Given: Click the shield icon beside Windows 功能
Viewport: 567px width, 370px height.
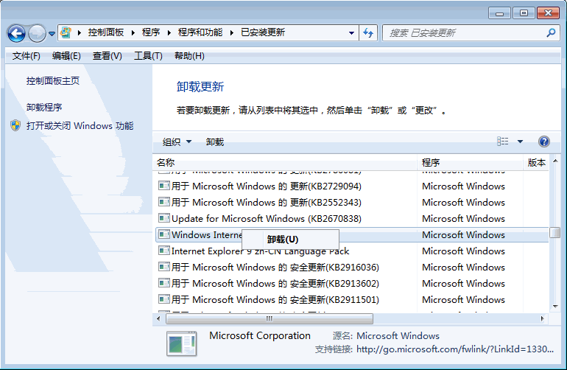Looking at the screenshot, I should (x=15, y=125).
